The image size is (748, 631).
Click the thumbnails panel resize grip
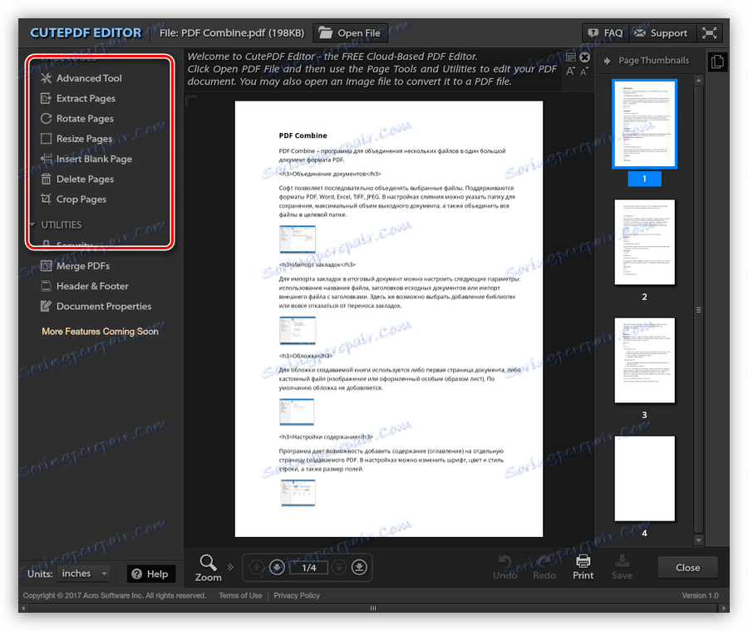click(698, 310)
